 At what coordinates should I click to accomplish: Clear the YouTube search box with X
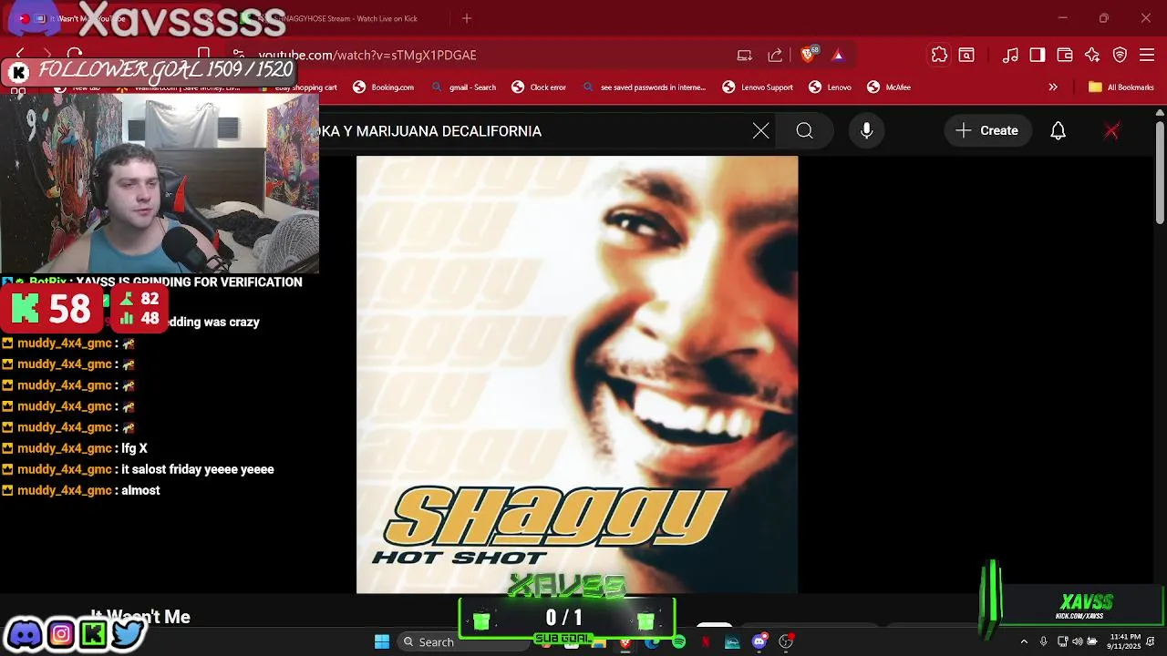pos(761,131)
